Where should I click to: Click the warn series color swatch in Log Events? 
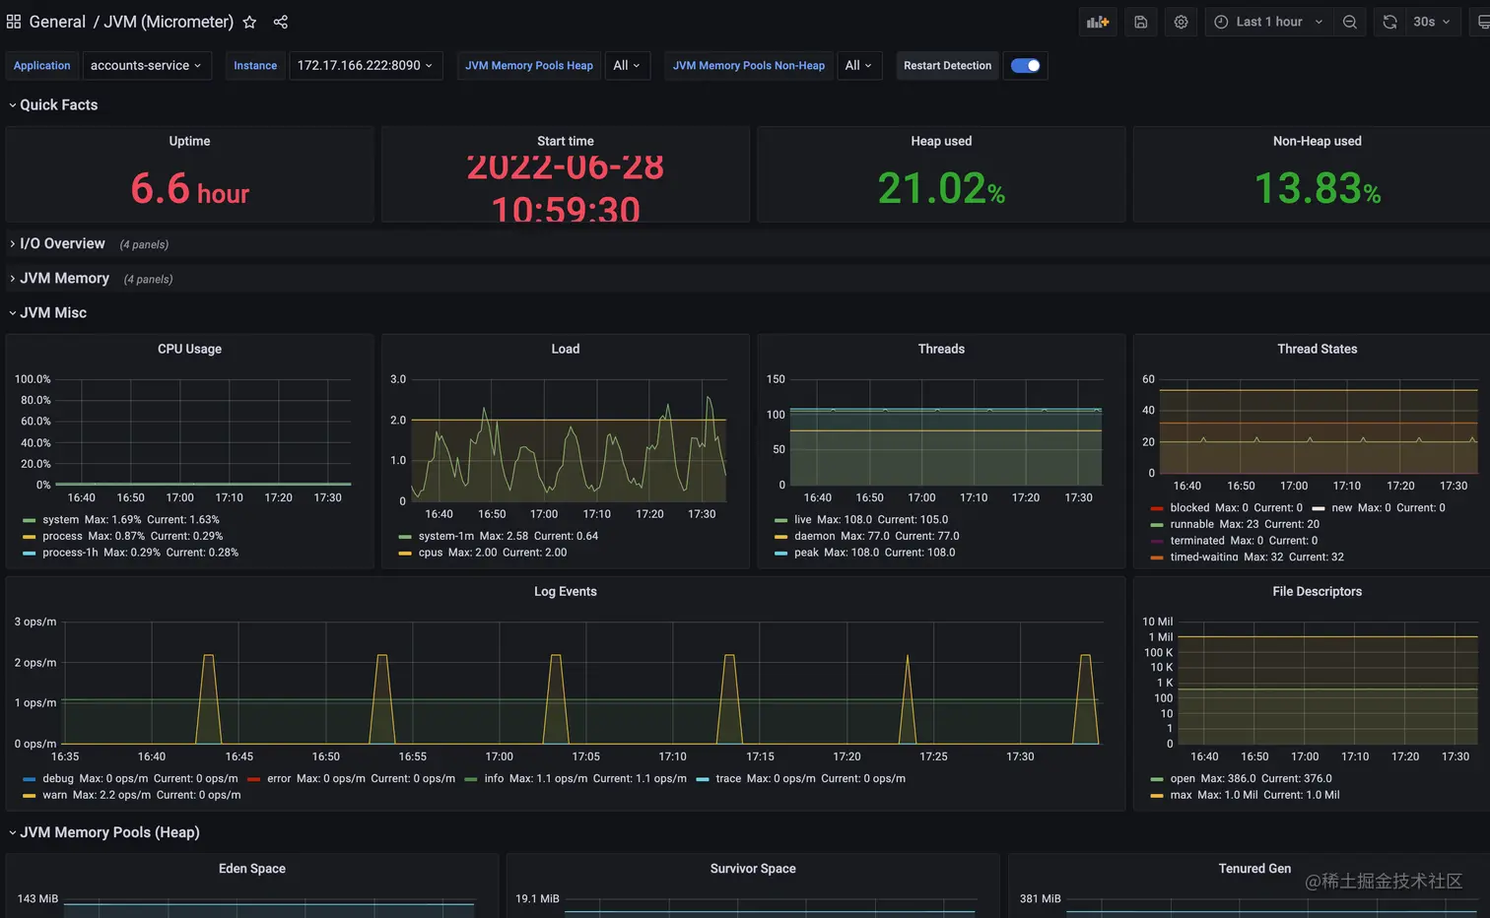[29, 795]
